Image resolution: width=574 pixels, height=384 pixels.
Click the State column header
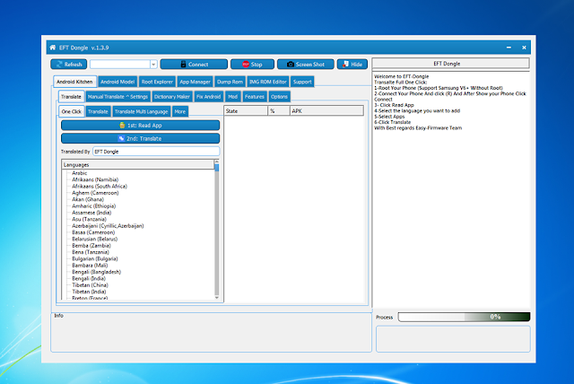point(246,111)
